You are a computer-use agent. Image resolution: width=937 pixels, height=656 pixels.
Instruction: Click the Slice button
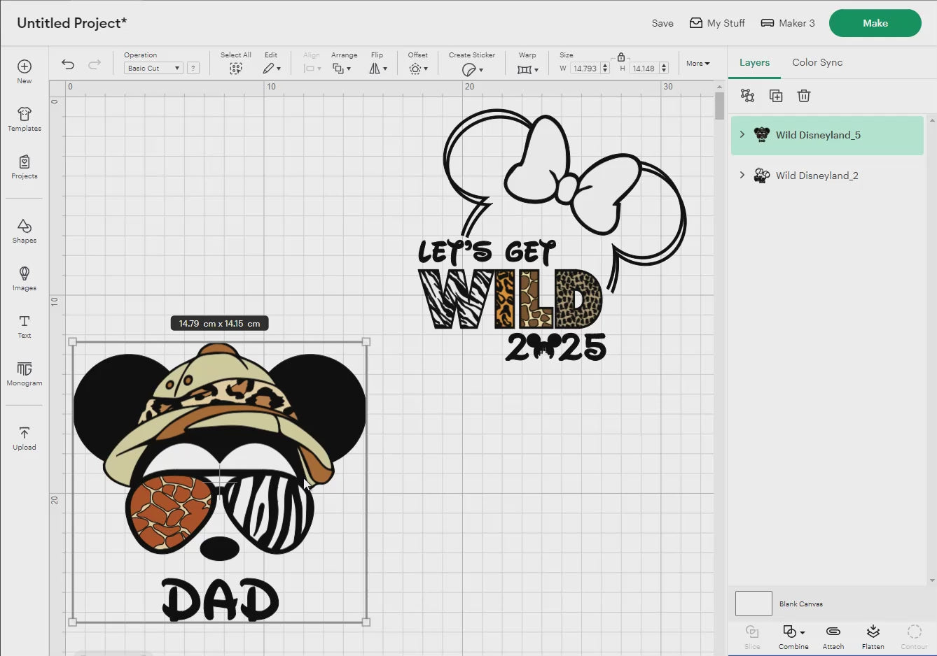click(752, 636)
